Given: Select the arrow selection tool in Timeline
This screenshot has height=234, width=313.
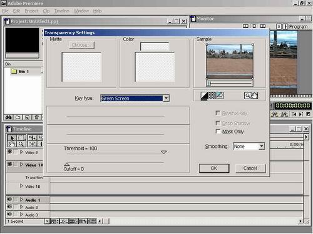Looking at the screenshot, I should 12,138.
